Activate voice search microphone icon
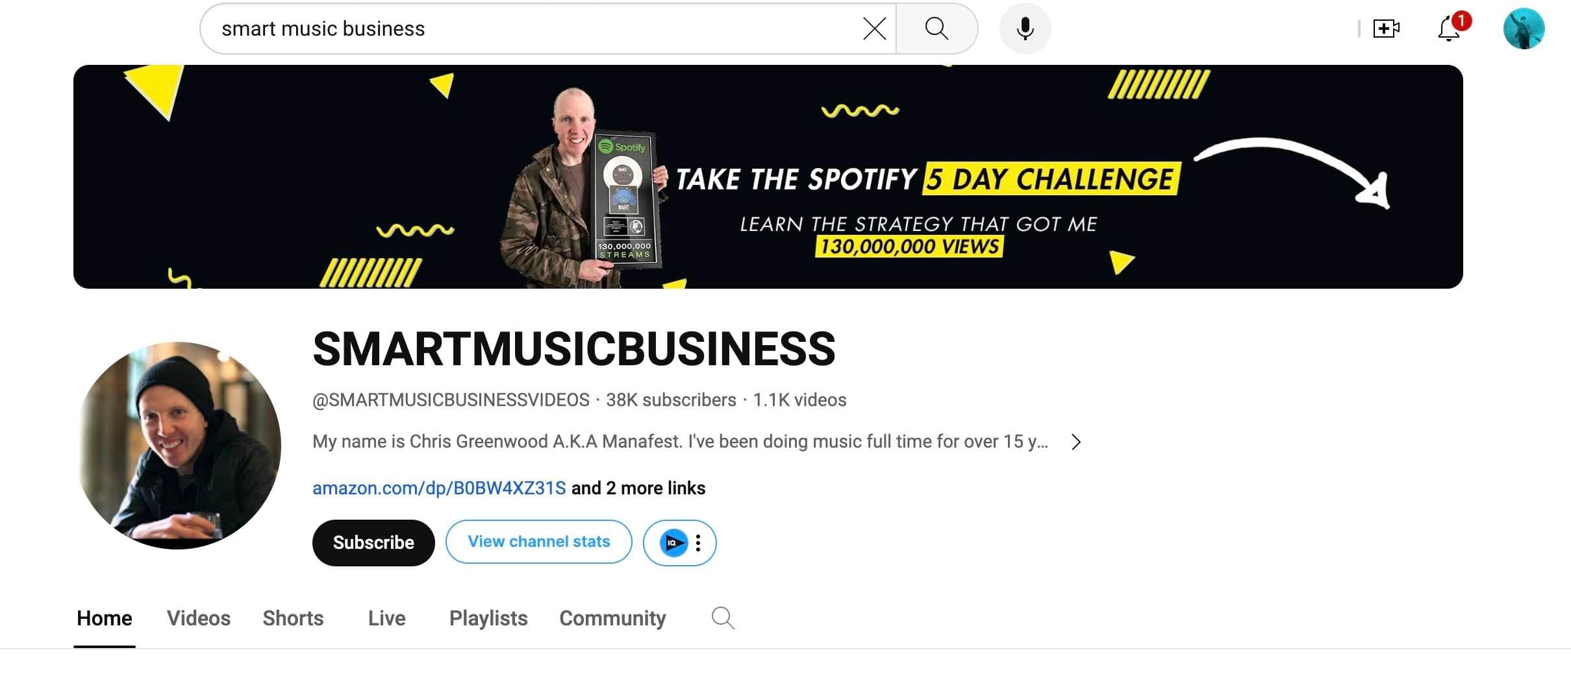Image resolution: width=1571 pixels, height=676 pixels. tap(1025, 29)
